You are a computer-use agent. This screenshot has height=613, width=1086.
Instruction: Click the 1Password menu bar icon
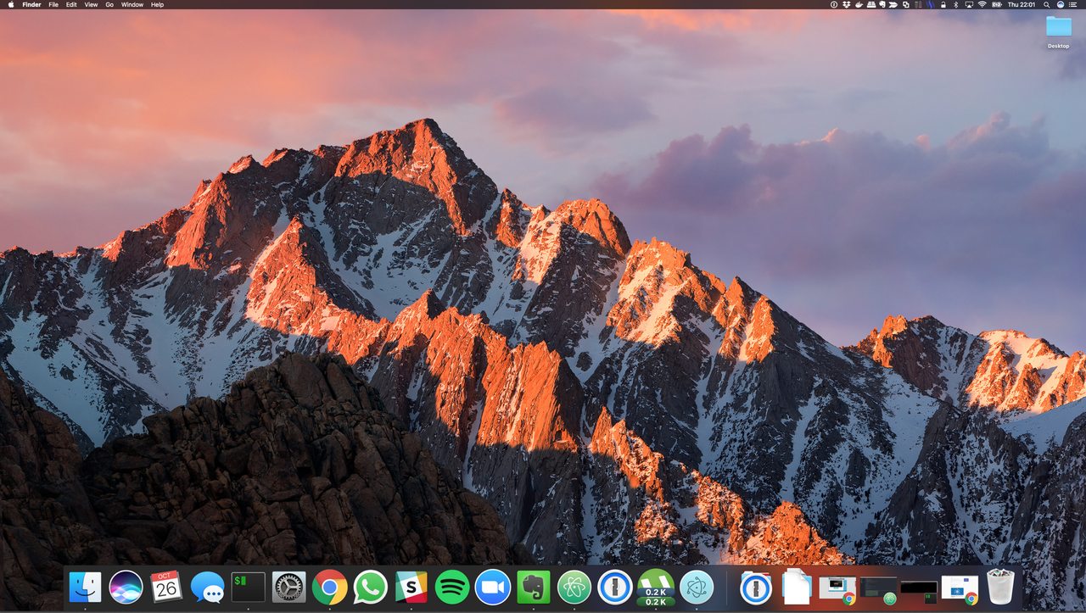pos(834,4)
